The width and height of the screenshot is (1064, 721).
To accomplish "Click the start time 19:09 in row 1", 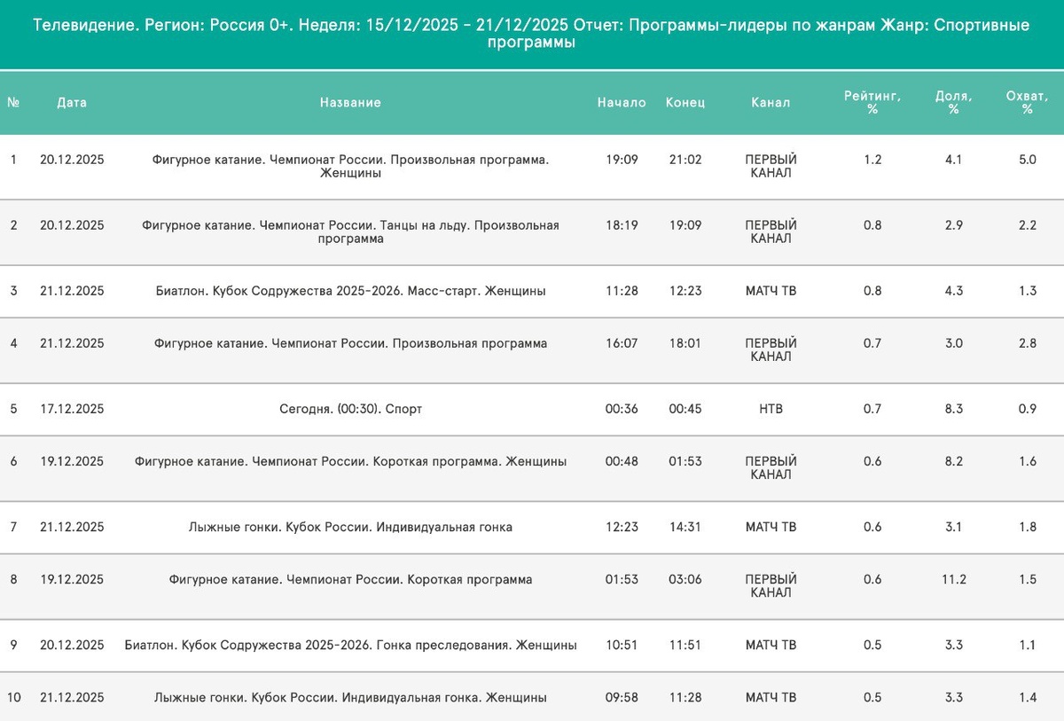I will [x=622, y=160].
